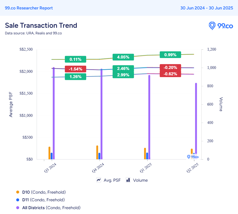Click the 4.05% change badge
The width and height of the screenshot is (238, 214).
tap(123, 57)
